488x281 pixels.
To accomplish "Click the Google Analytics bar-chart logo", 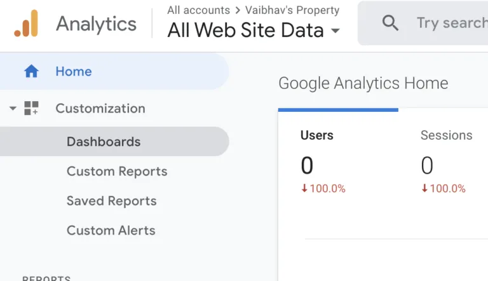I will click(26, 24).
